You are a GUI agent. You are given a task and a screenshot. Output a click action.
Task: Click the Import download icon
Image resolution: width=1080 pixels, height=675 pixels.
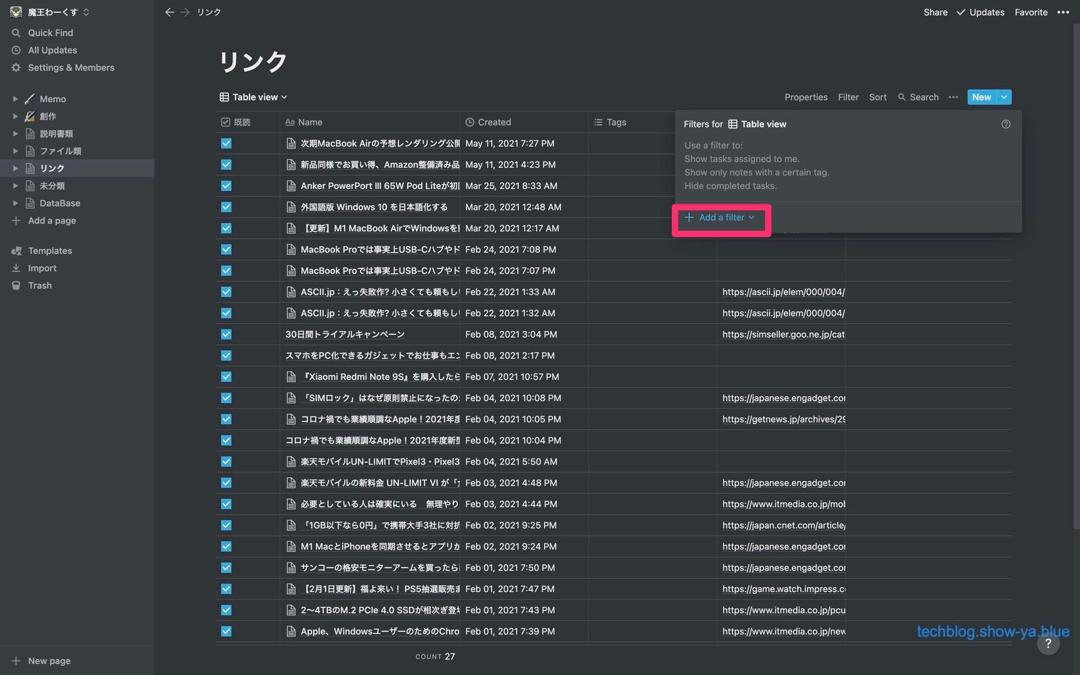(16, 268)
